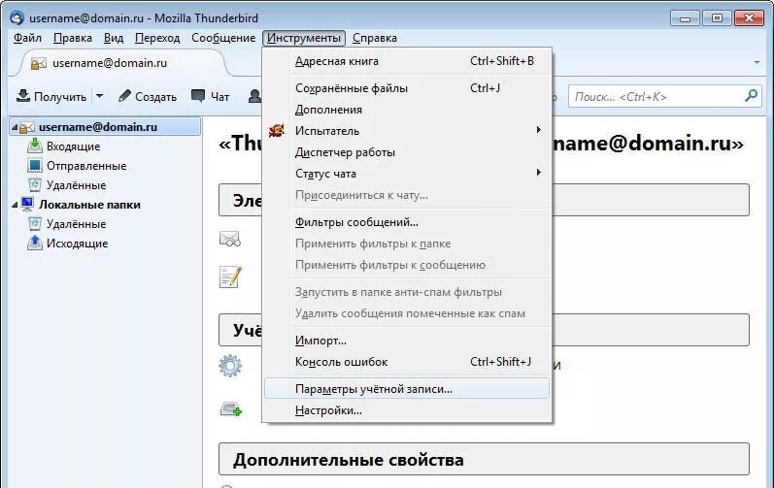
Task: Open the Вид menu
Action: pos(114,38)
